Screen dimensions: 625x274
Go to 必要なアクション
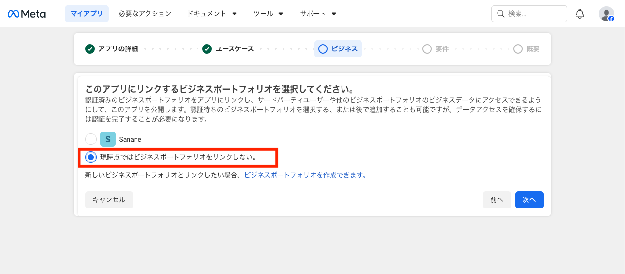click(145, 14)
